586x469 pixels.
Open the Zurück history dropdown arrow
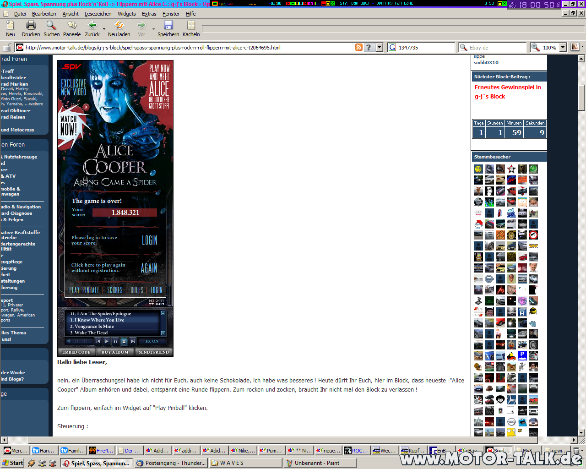[104, 29]
